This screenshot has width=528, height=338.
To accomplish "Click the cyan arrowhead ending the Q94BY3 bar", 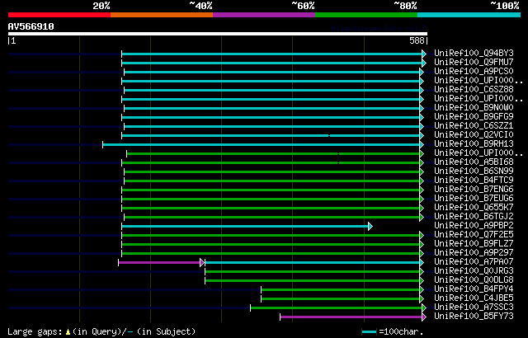I will (x=424, y=54).
